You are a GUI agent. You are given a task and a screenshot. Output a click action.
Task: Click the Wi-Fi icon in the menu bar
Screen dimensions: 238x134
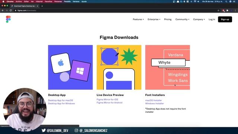[195, 1]
